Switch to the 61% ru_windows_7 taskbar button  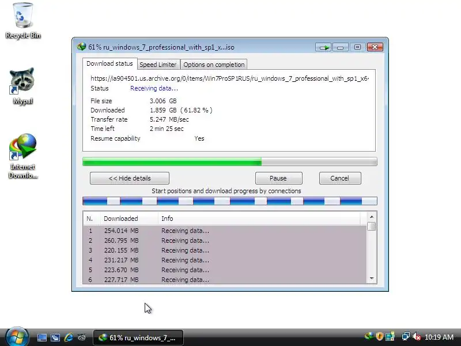point(138,337)
